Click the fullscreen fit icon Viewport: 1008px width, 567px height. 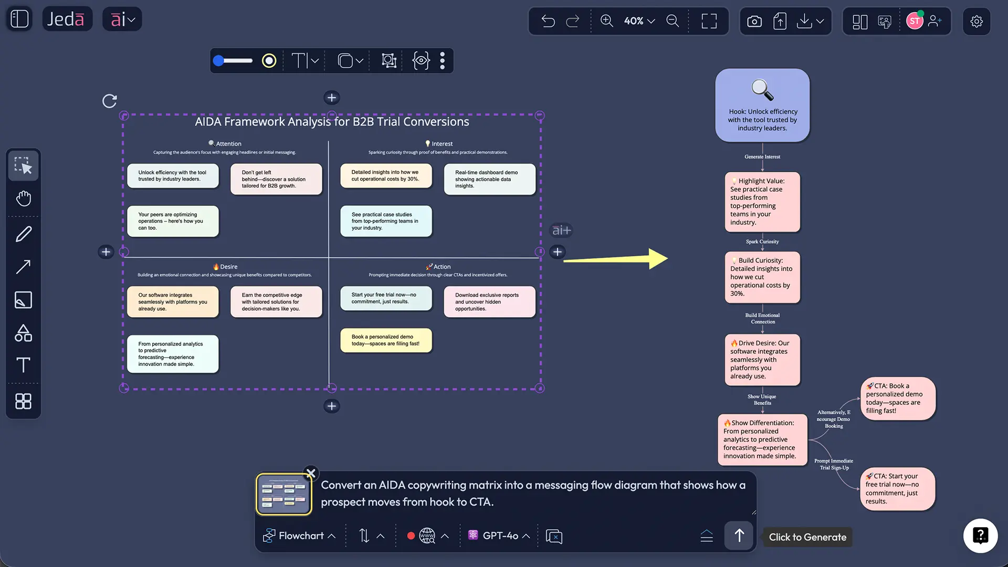[709, 21]
